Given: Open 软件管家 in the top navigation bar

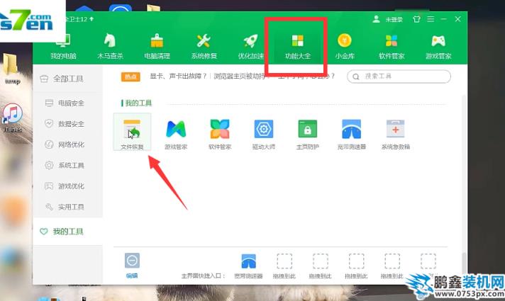Looking at the screenshot, I should [x=392, y=47].
